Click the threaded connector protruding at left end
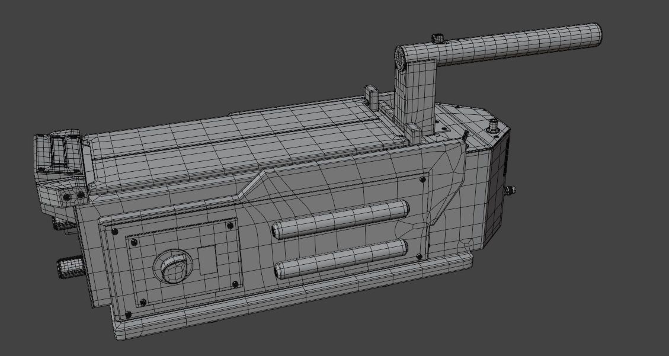669x356 pixels. click(x=71, y=267)
